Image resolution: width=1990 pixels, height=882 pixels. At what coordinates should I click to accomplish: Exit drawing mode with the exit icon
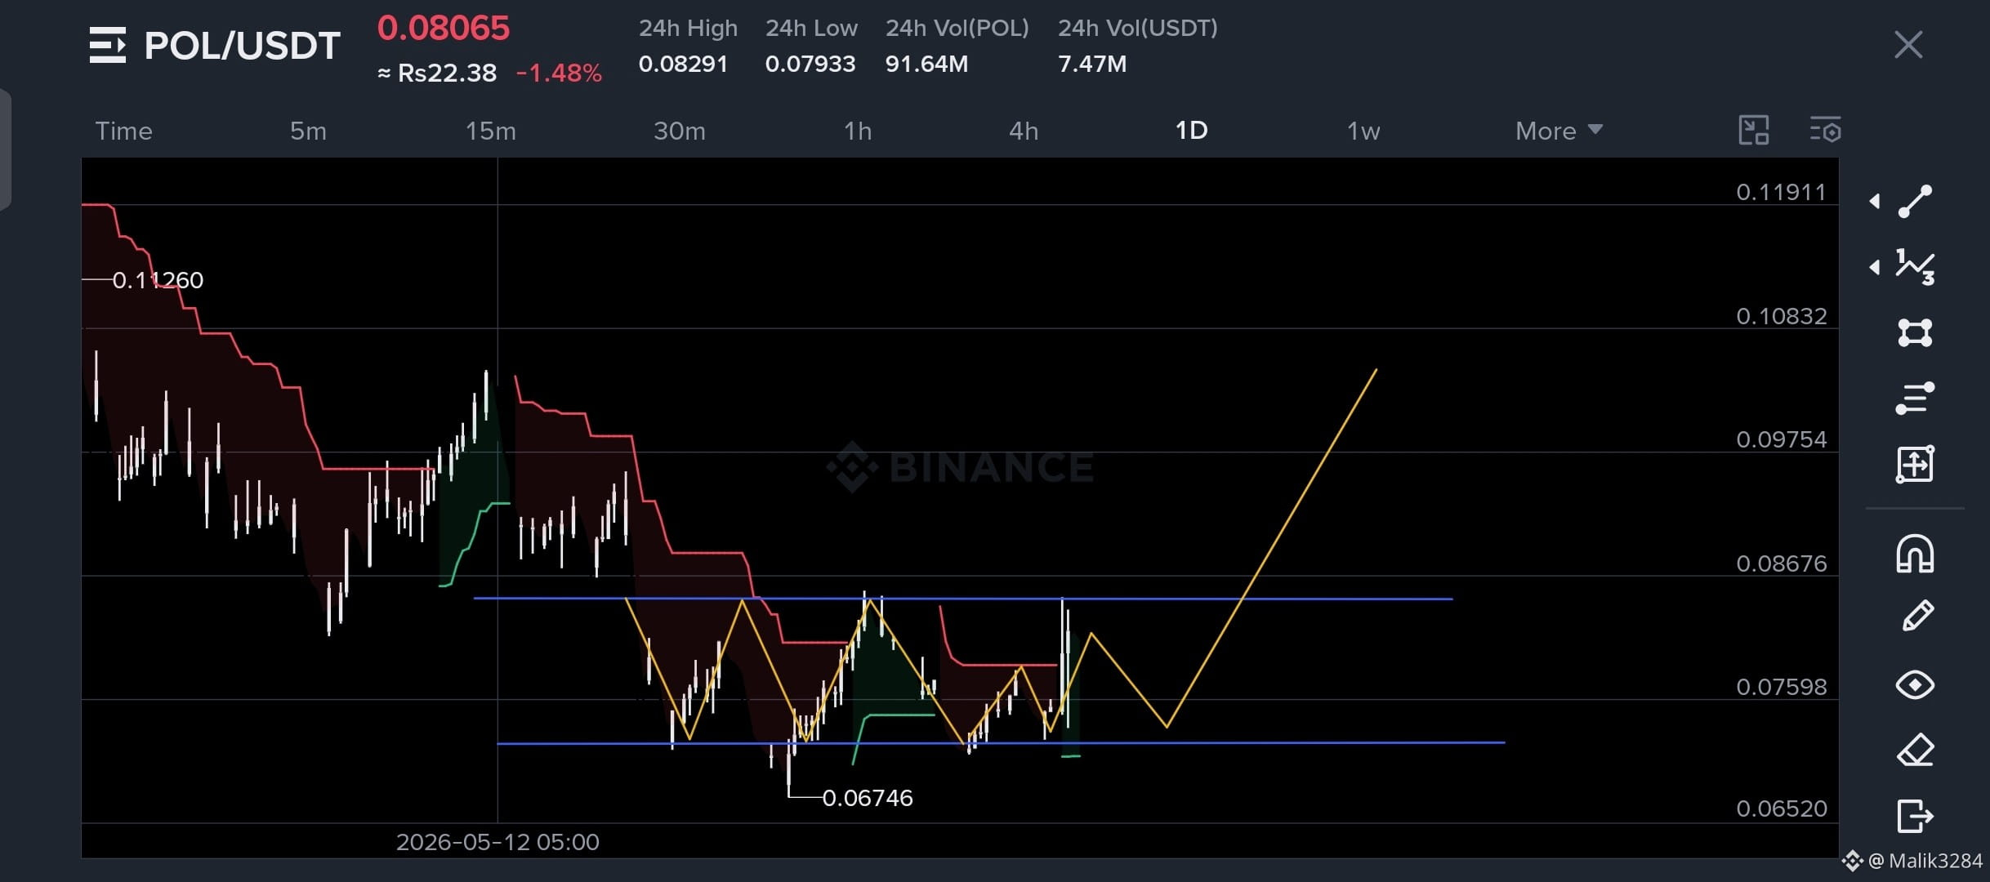1915,815
